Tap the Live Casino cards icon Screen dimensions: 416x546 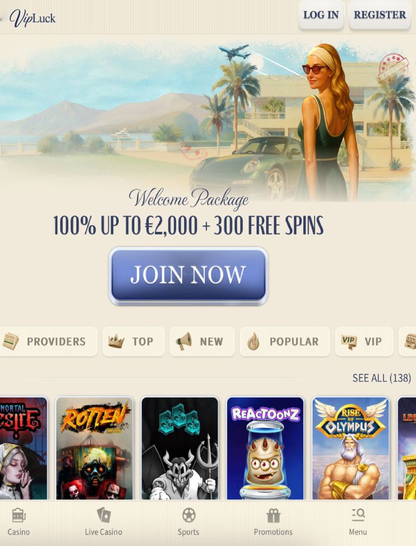tap(104, 515)
